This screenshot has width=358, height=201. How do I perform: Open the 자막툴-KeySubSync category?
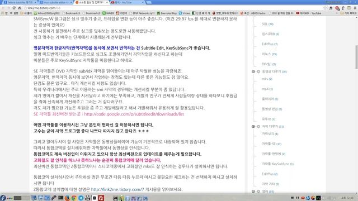pos(277,164)
